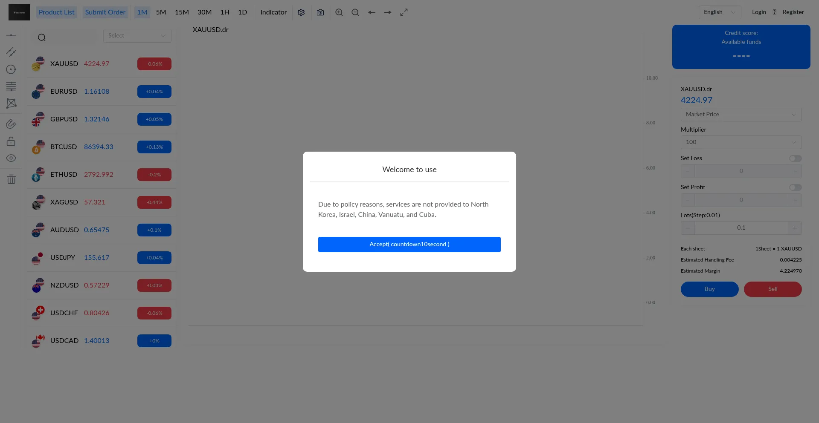Zoom out on the chart
The height and width of the screenshot is (423, 819).
point(355,12)
